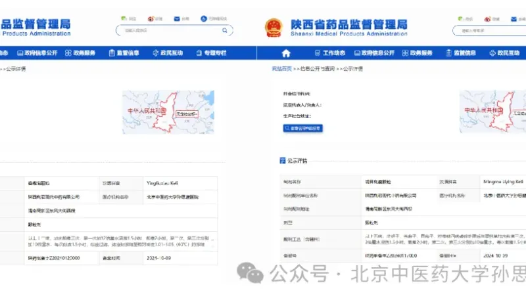
Task: Open 政务服务 in the right page navbar
Action: pos(418,53)
